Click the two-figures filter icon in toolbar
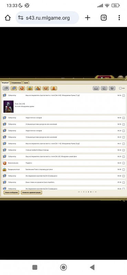The image size is (127, 275). [x=38, y=88]
